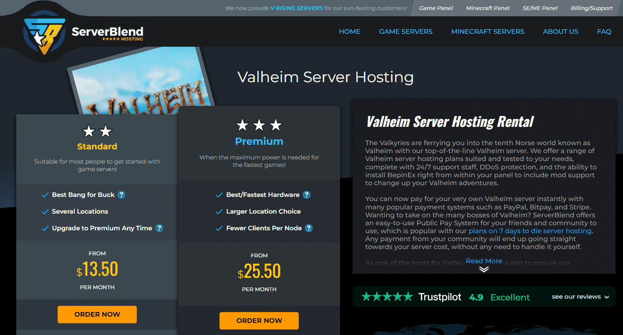The height and width of the screenshot is (335, 623).
Task: Click the 'Best Bang for Buck' feature text
Action: (83, 195)
